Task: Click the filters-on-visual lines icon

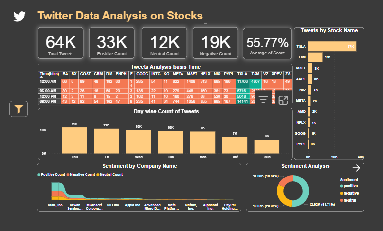Action: coord(264,100)
